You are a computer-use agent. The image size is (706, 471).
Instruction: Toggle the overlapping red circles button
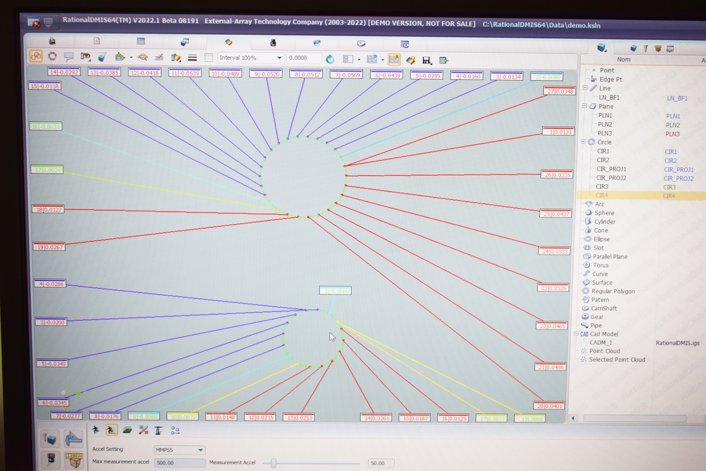[x=36, y=56]
